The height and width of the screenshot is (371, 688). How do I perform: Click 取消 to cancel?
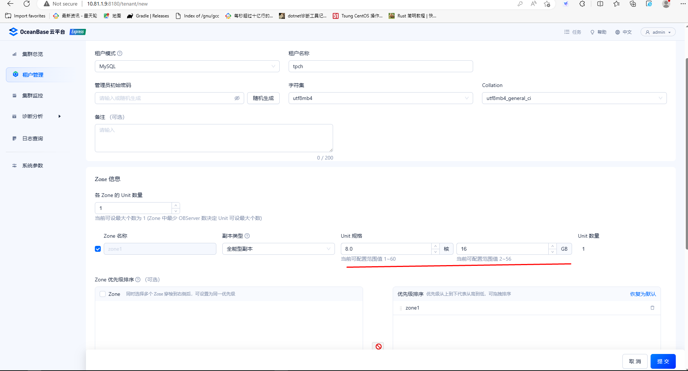tap(635, 361)
